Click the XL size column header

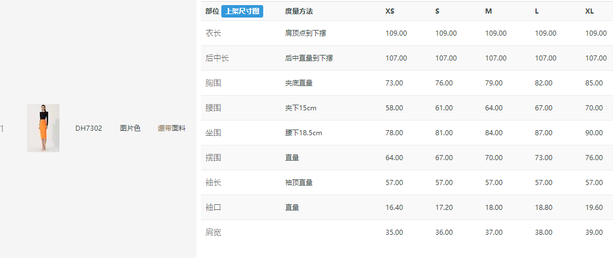590,11
